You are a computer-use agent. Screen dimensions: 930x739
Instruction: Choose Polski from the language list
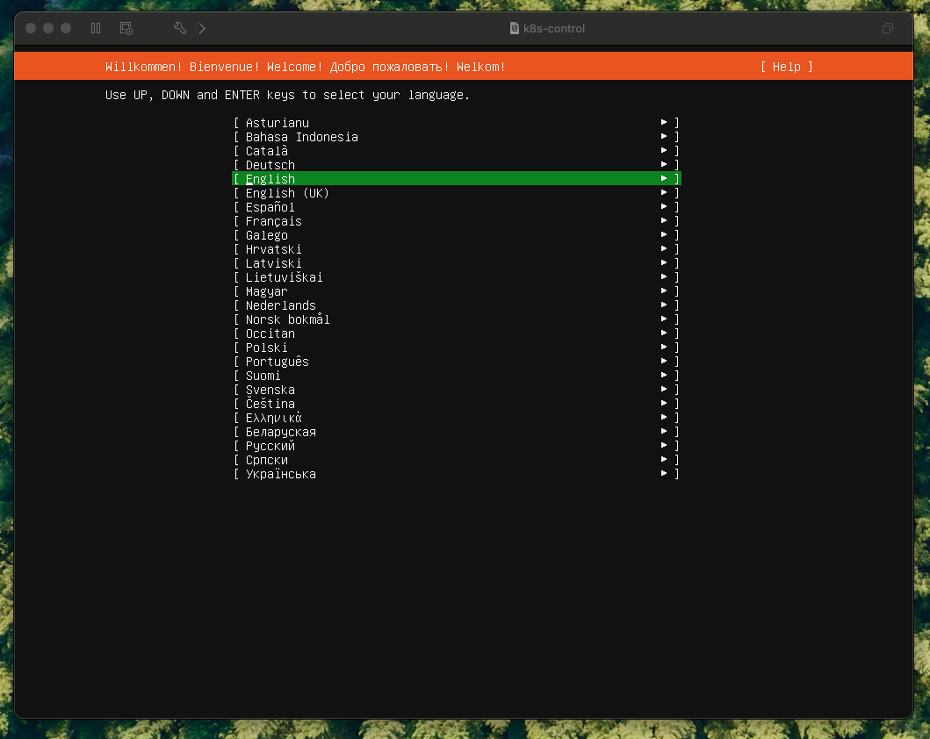click(266, 348)
